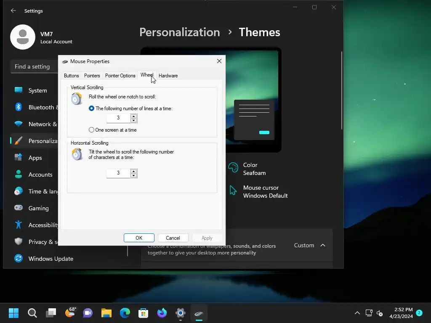Collapse the Custom theme expander
Viewport: 431px width, 323px height.
coord(323,245)
